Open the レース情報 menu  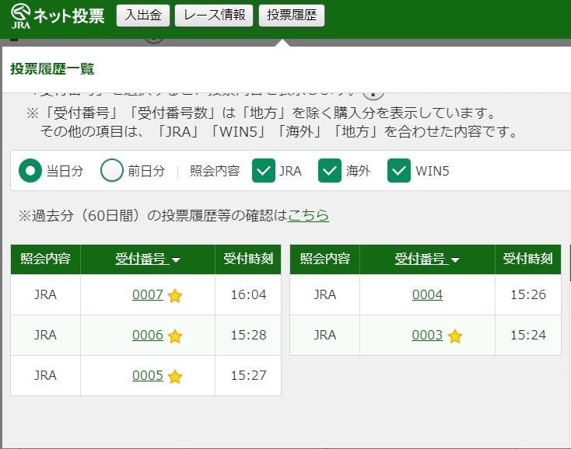[x=214, y=16]
